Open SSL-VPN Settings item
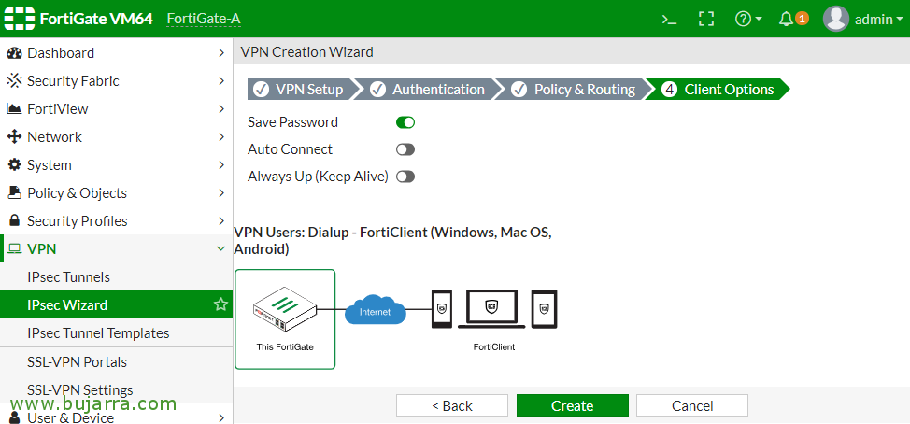Screen dimensions: 910x424 point(116,389)
